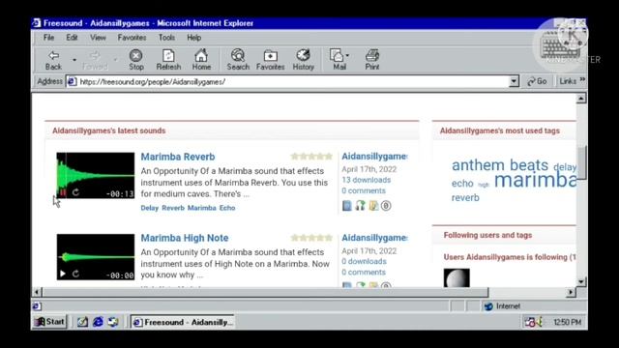Print the page with Print icon

pos(371,60)
